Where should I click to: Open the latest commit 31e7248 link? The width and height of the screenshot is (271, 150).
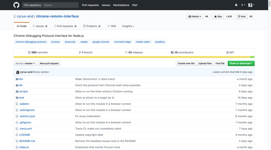tap(234, 72)
